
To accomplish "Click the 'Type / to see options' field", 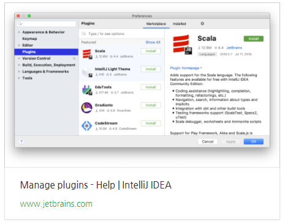I will click(x=121, y=34).
